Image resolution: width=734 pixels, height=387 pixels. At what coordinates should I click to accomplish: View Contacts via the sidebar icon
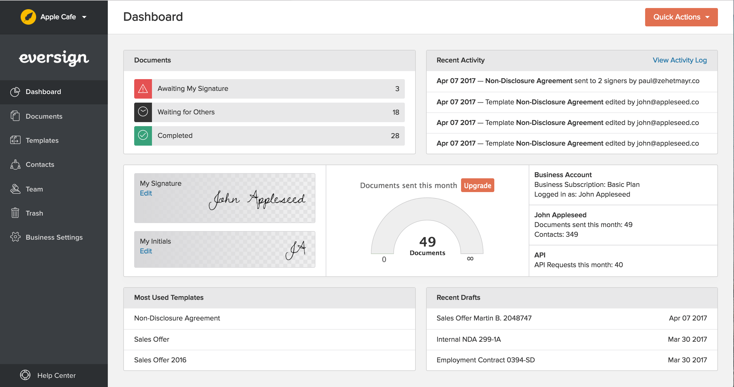[x=40, y=164]
